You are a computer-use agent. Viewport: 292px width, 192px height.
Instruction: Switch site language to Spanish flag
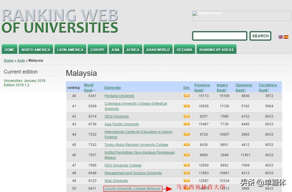(x=286, y=37)
